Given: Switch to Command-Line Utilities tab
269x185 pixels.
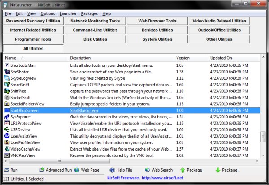Looking at the screenshot, I should [x=95, y=30].
